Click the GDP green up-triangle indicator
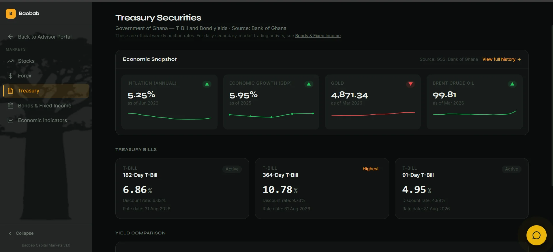This screenshot has height=252, width=553. coord(309,84)
